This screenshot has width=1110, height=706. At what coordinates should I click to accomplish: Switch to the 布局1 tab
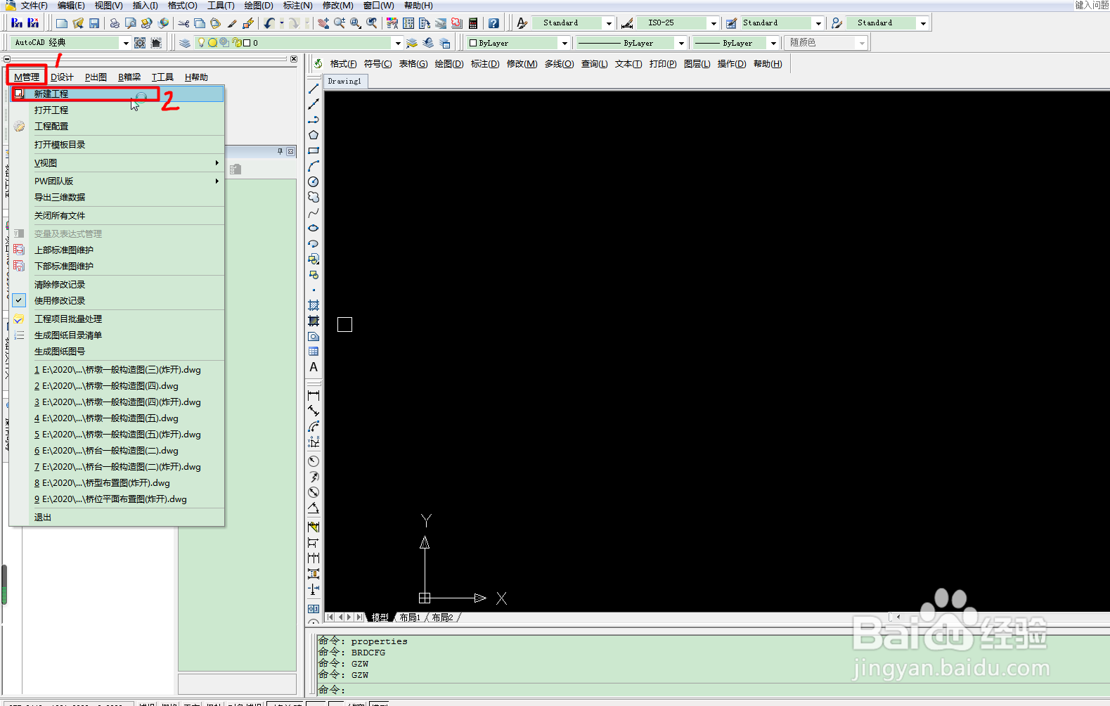point(410,617)
